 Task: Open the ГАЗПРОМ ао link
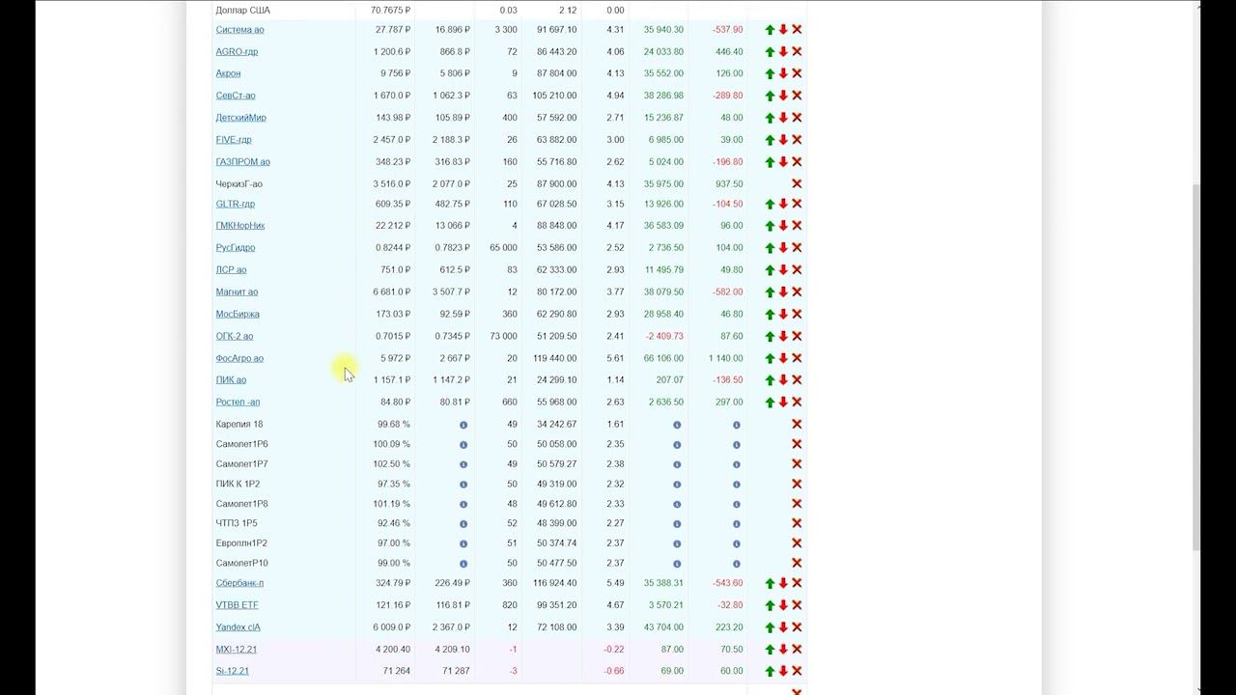[x=242, y=162]
